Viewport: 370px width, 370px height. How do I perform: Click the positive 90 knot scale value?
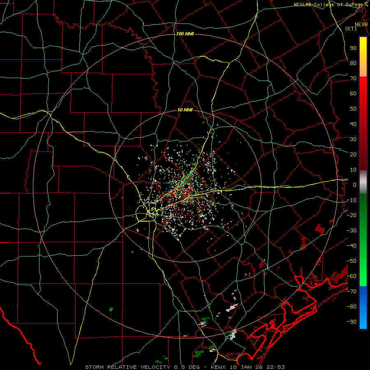[x=353, y=48]
